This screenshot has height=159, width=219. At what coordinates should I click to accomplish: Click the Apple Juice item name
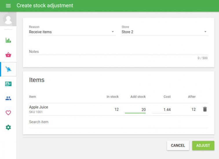click(39, 107)
